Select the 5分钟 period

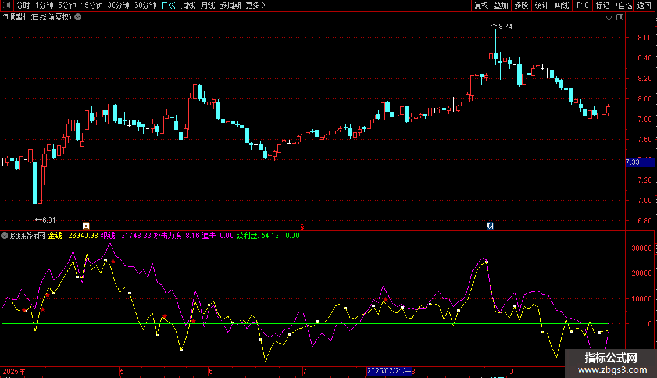pos(67,5)
